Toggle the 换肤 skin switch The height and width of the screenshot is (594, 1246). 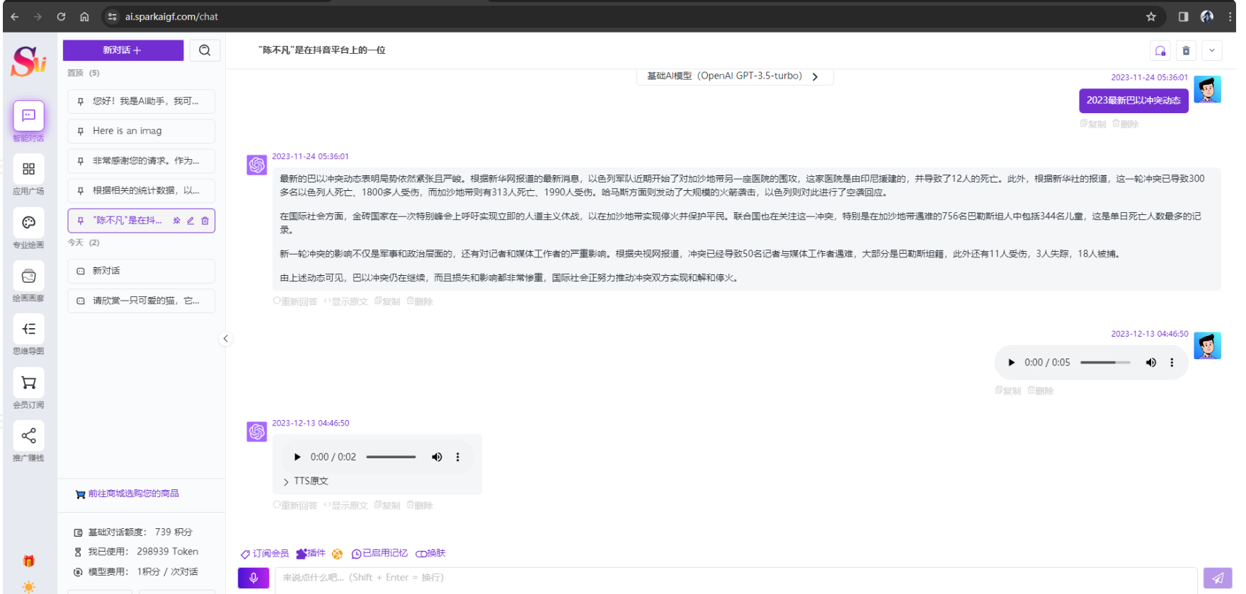430,554
